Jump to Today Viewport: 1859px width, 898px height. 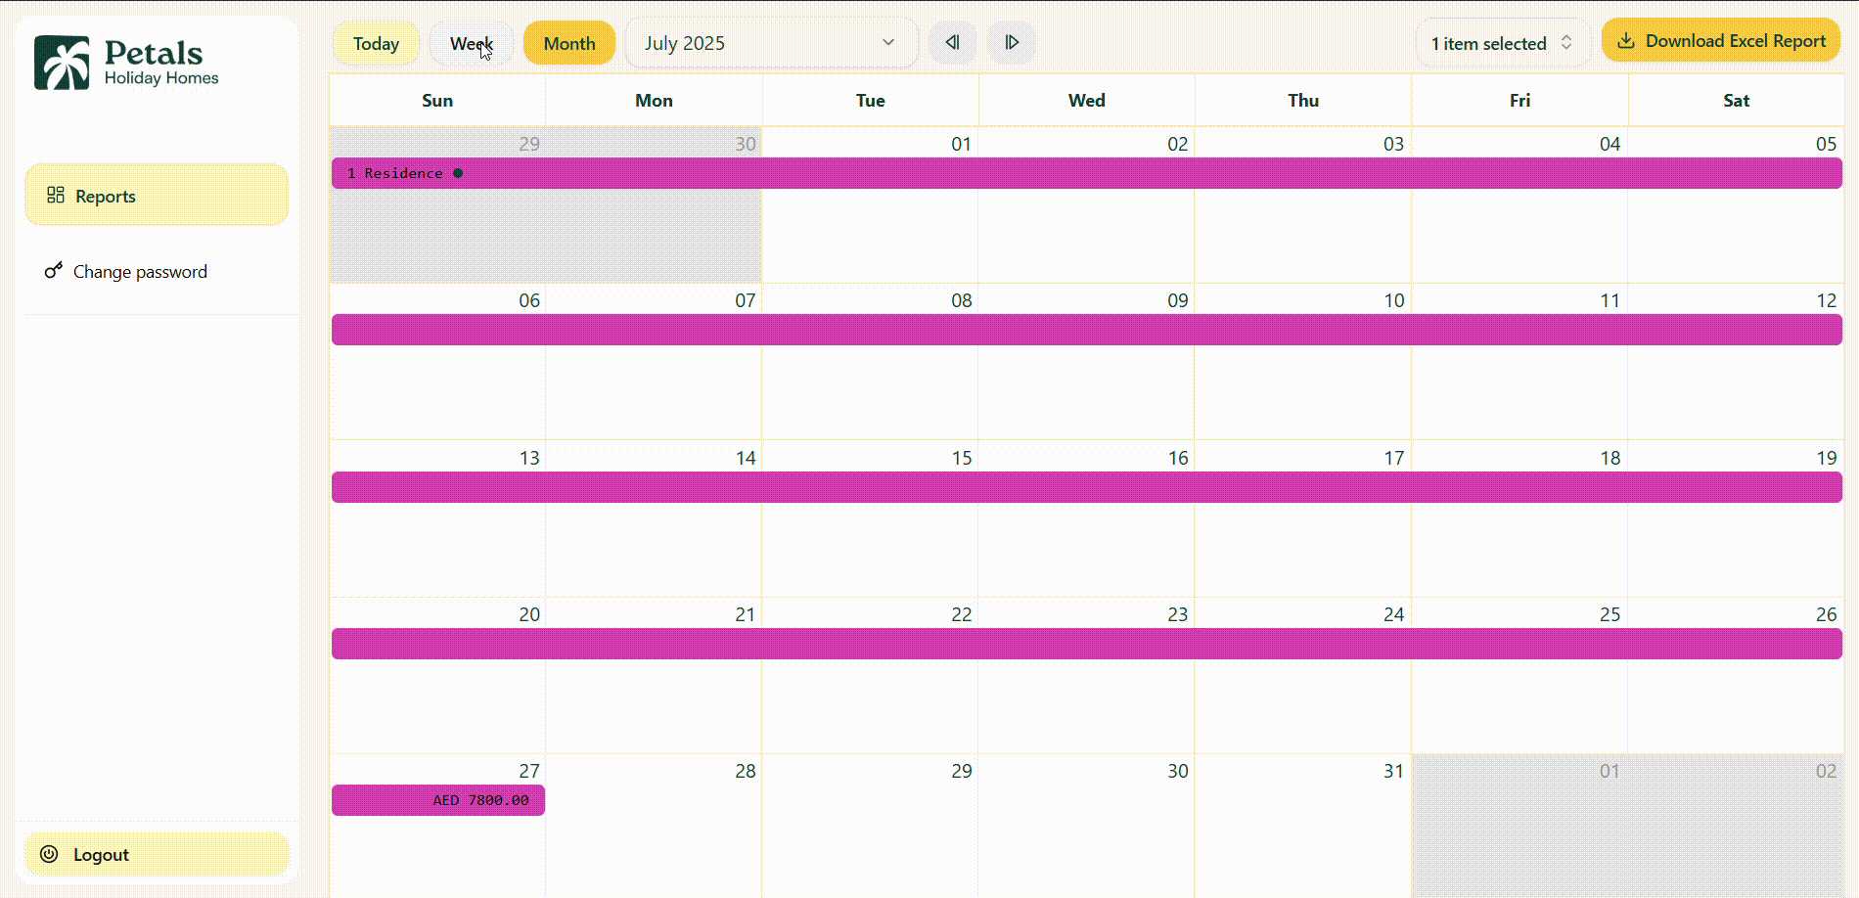376,44
